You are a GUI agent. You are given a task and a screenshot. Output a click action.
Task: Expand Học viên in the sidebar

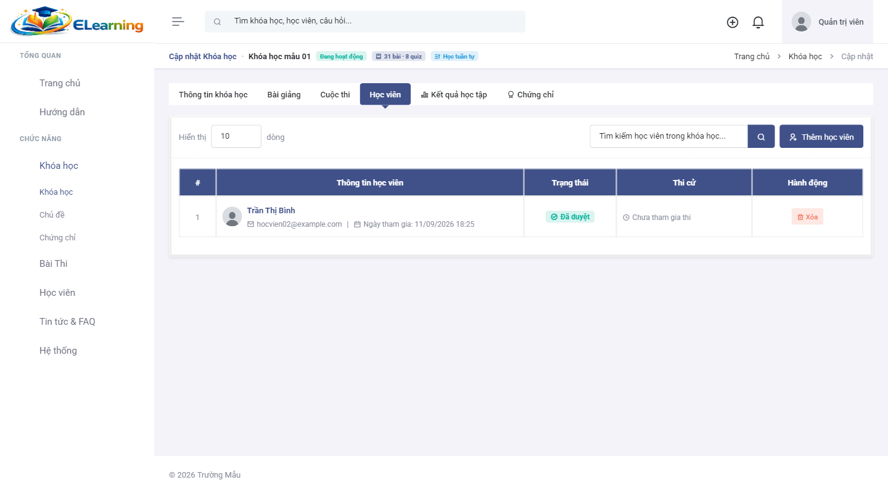(x=57, y=293)
